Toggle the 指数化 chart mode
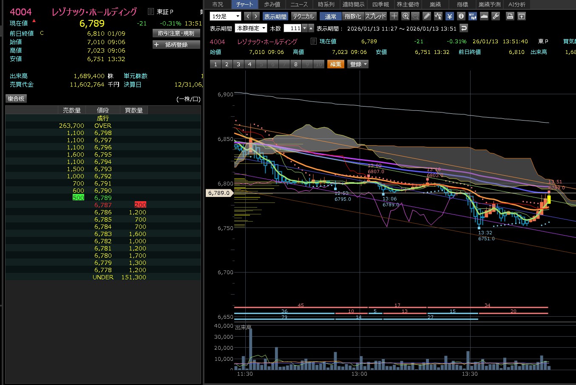The image size is (576, 385). 352,16
